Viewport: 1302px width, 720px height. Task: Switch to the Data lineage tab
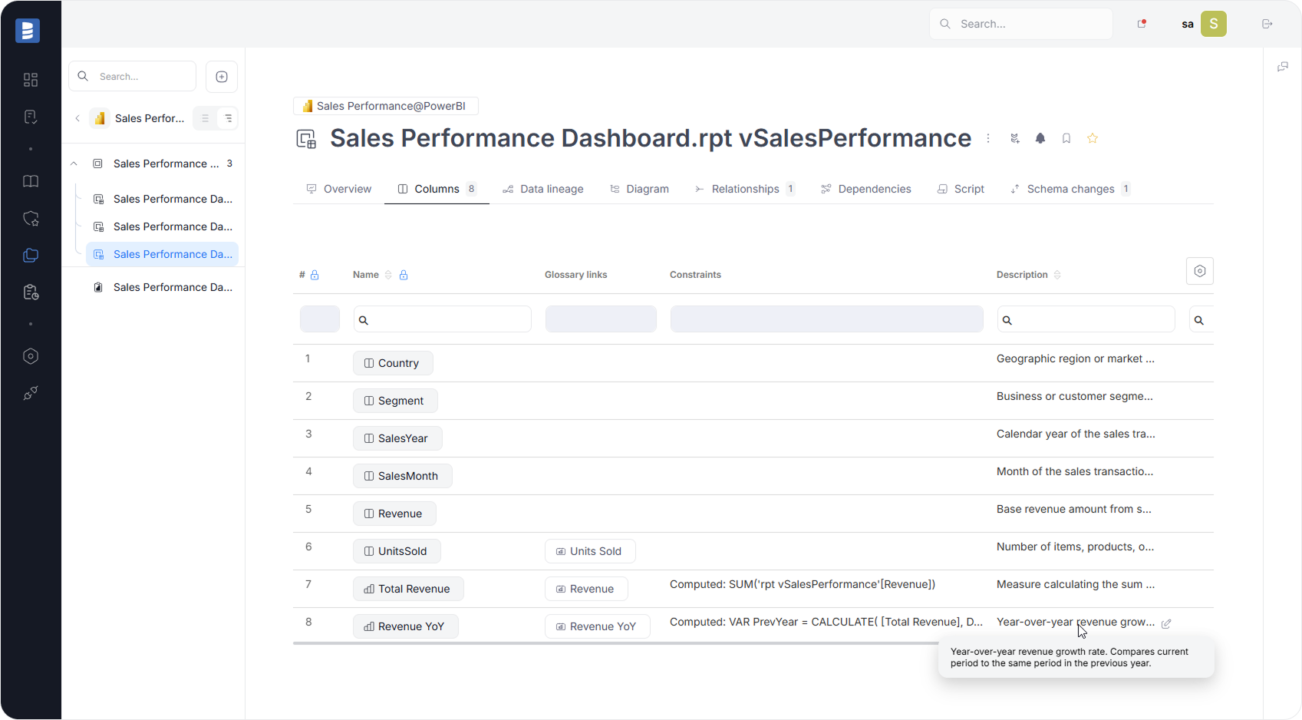[543, 189]
